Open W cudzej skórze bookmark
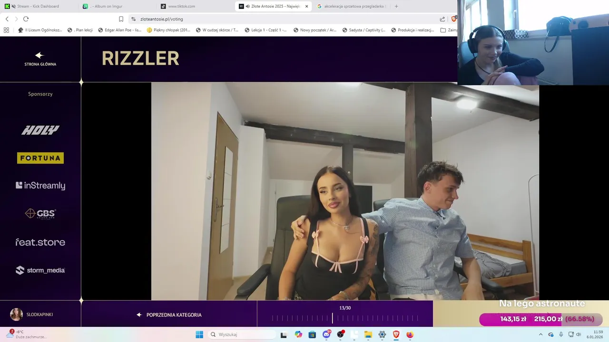 tap(217, 30)
